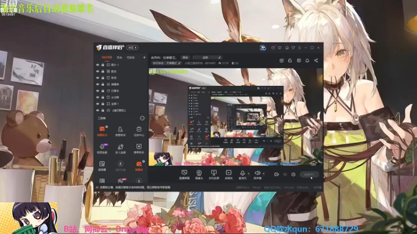Viewport: 417px width, 234px height.
Task: Open the chat message icon in title bar
Action: [x=279, y=48]
